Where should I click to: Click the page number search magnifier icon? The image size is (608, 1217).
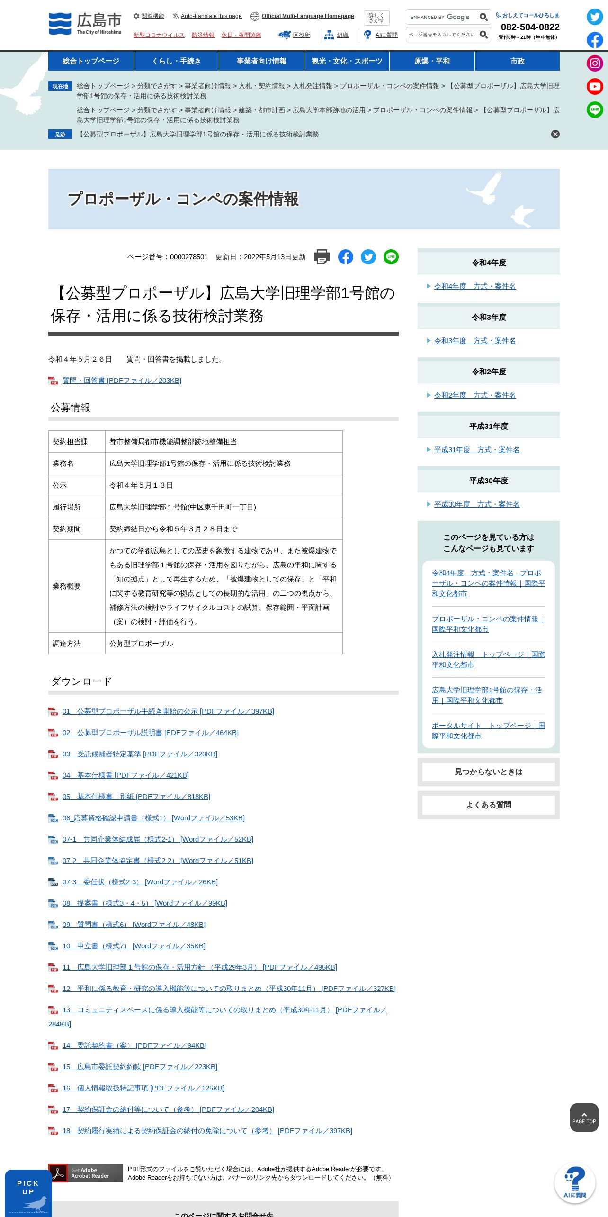point(483,35)
